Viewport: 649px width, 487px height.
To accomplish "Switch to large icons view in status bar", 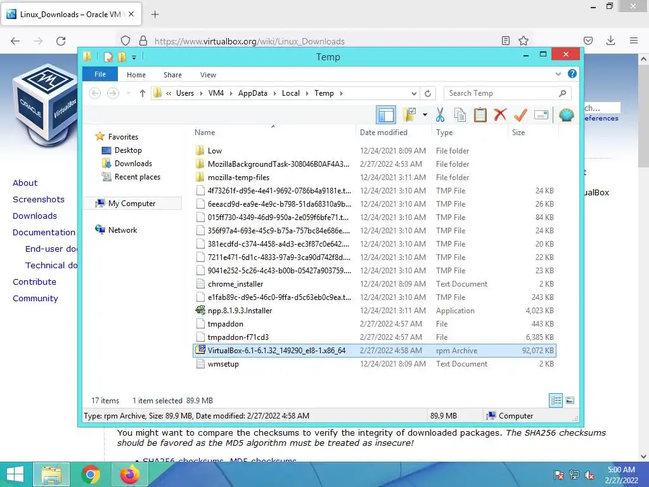I will click(570, 401).
